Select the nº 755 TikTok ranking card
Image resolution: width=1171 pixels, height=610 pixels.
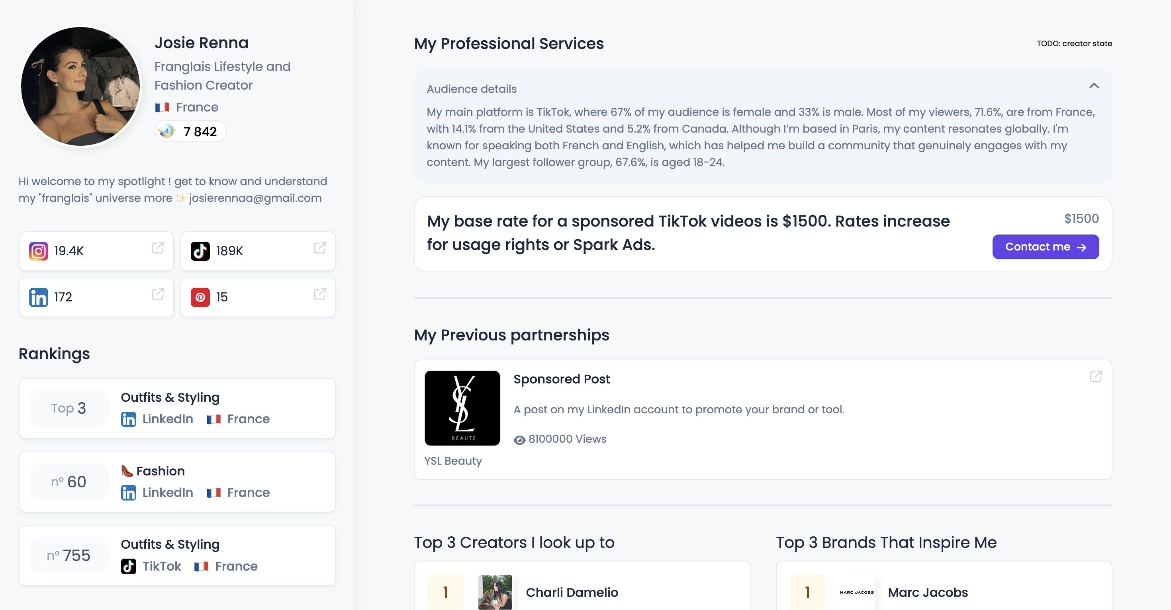point(177,555)
